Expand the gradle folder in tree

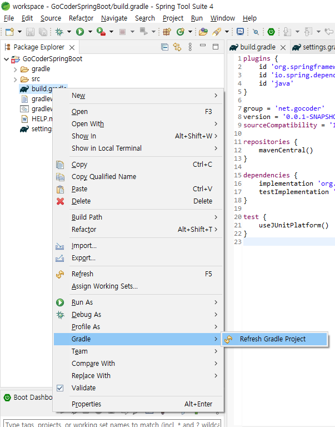(15, 69)
